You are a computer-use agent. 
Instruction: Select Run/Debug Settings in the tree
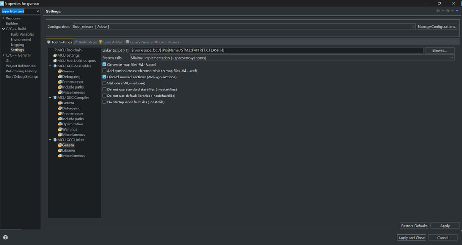click(x=22, y=77)
